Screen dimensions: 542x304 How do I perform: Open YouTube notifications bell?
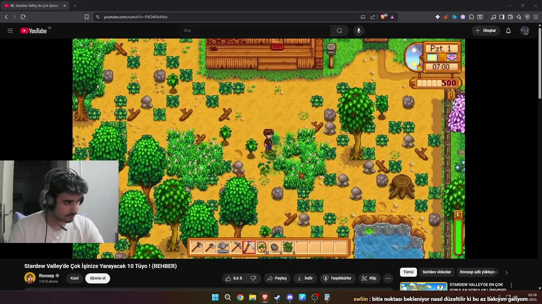(x=509, y=30)
